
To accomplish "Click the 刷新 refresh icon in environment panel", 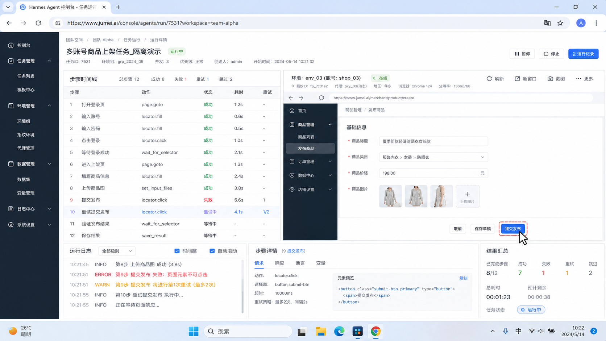I will click(x=489, y=79).
